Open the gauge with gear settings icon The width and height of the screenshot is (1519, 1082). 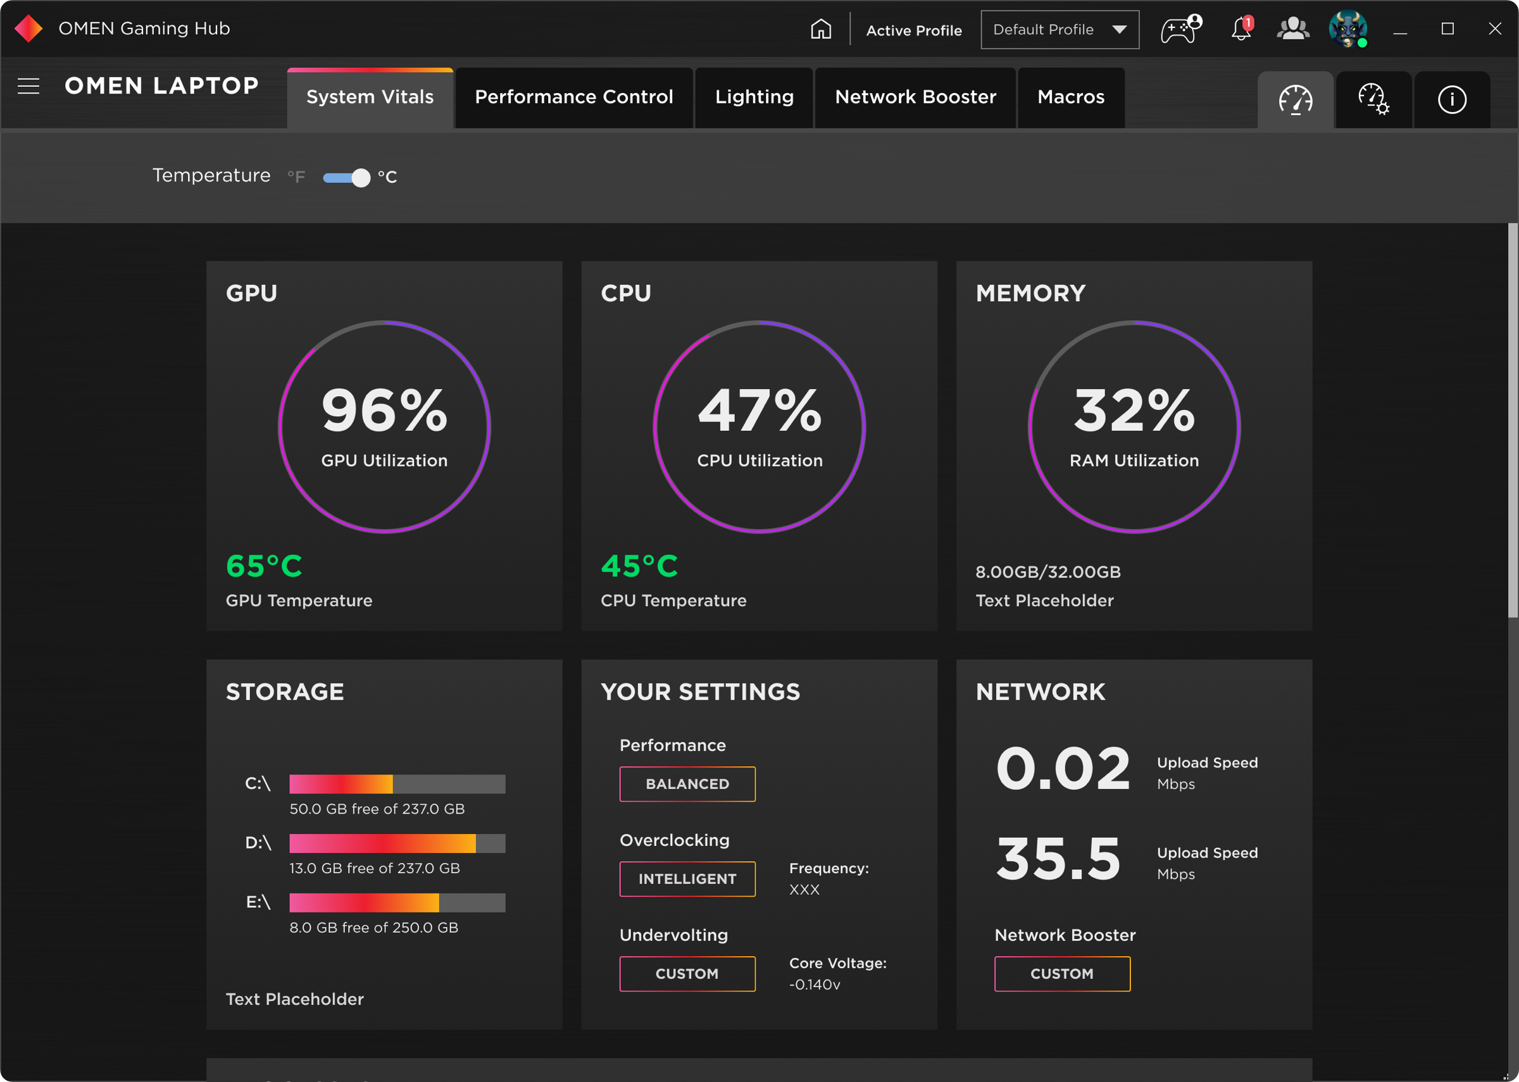point(1373,100)
